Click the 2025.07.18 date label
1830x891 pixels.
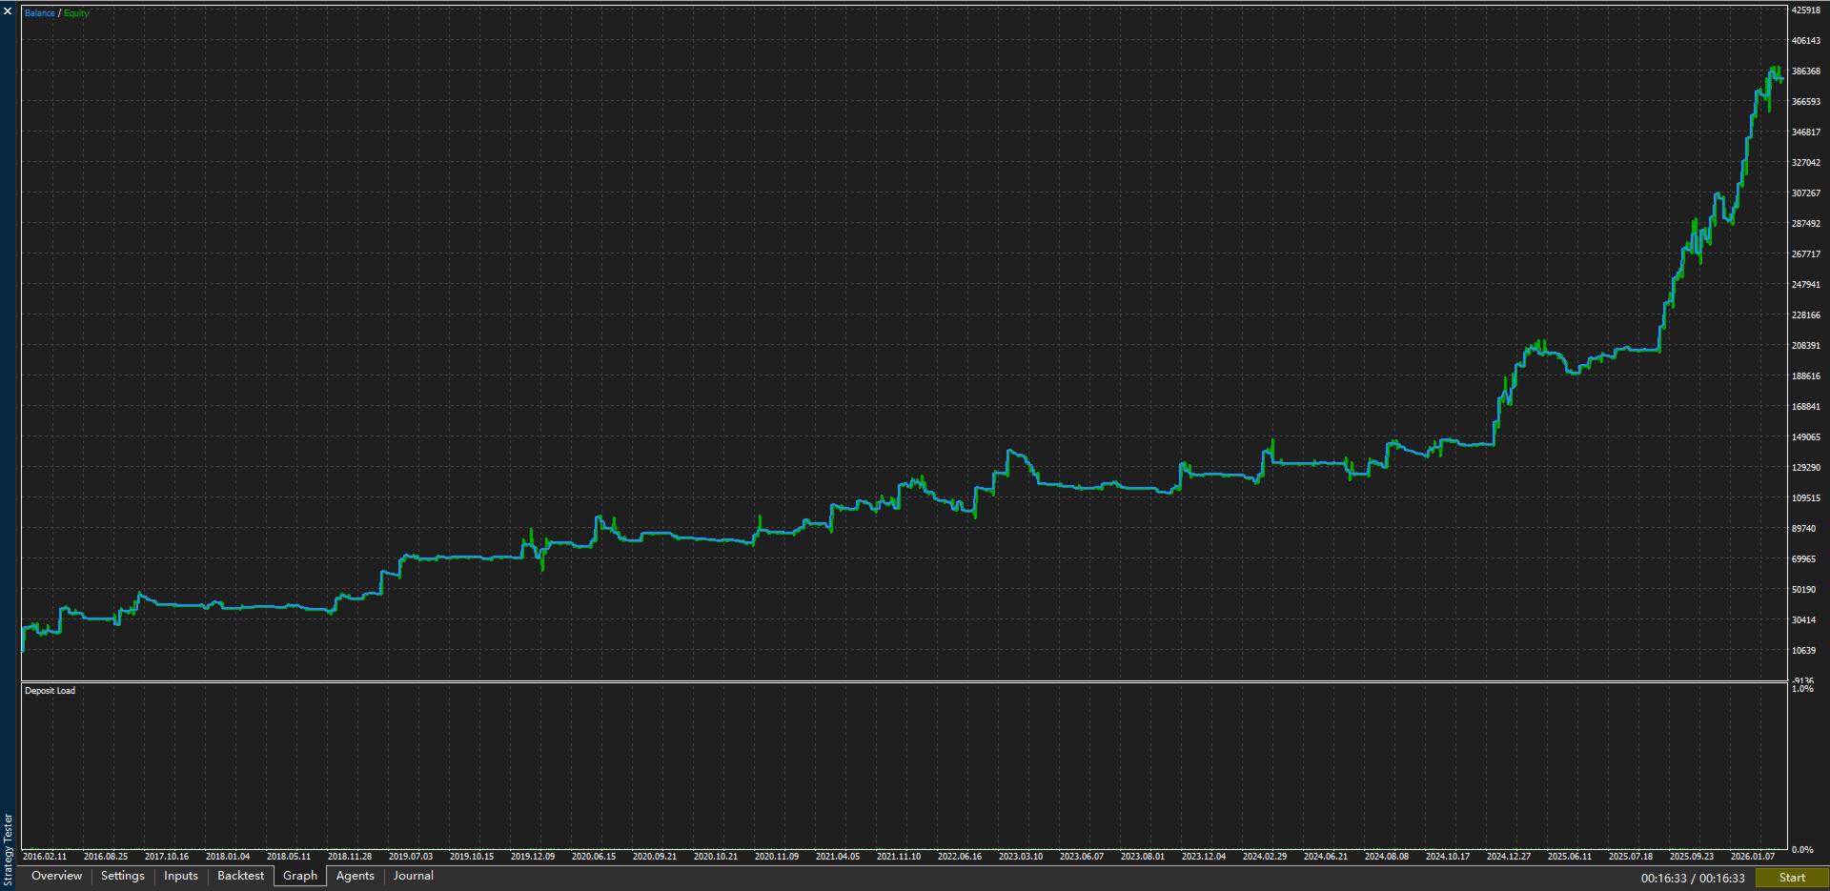pos(1631,857)
